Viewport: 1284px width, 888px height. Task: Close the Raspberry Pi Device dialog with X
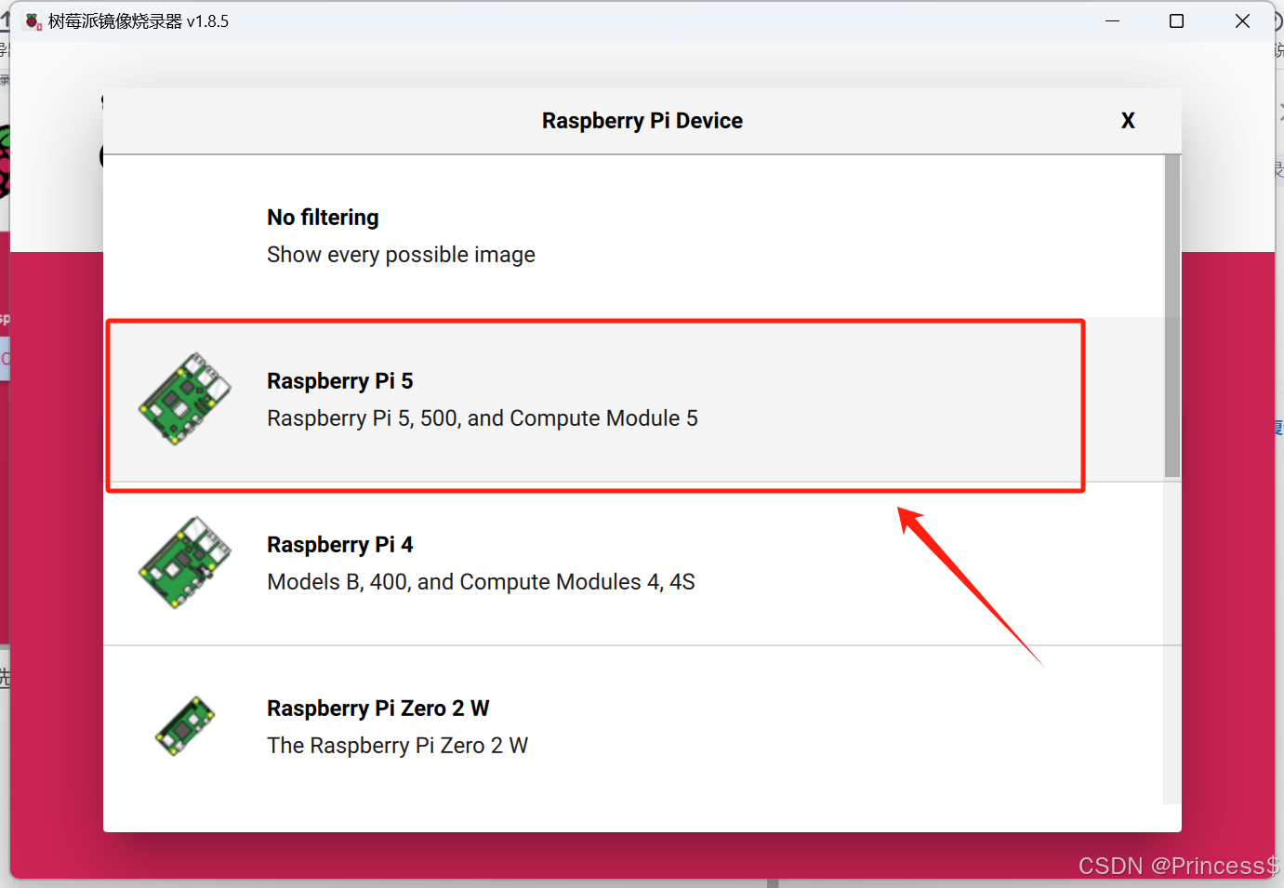(1128, 121)
